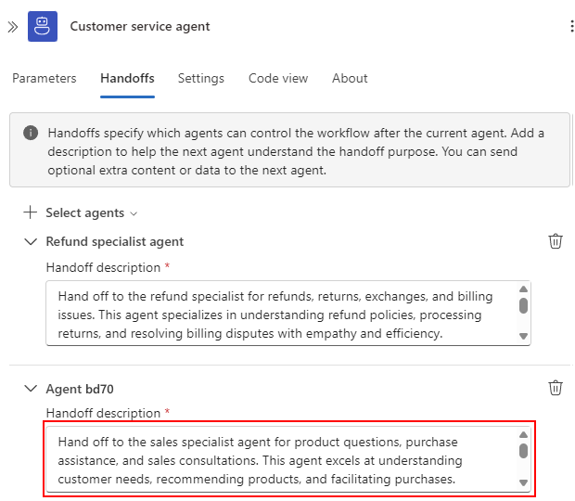Collapse the Agent bd70 section

31,389
